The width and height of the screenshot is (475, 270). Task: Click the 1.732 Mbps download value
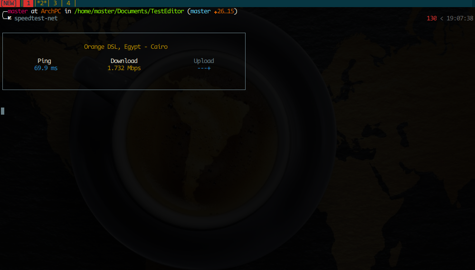pyautogui.click(x=124, y=68)
